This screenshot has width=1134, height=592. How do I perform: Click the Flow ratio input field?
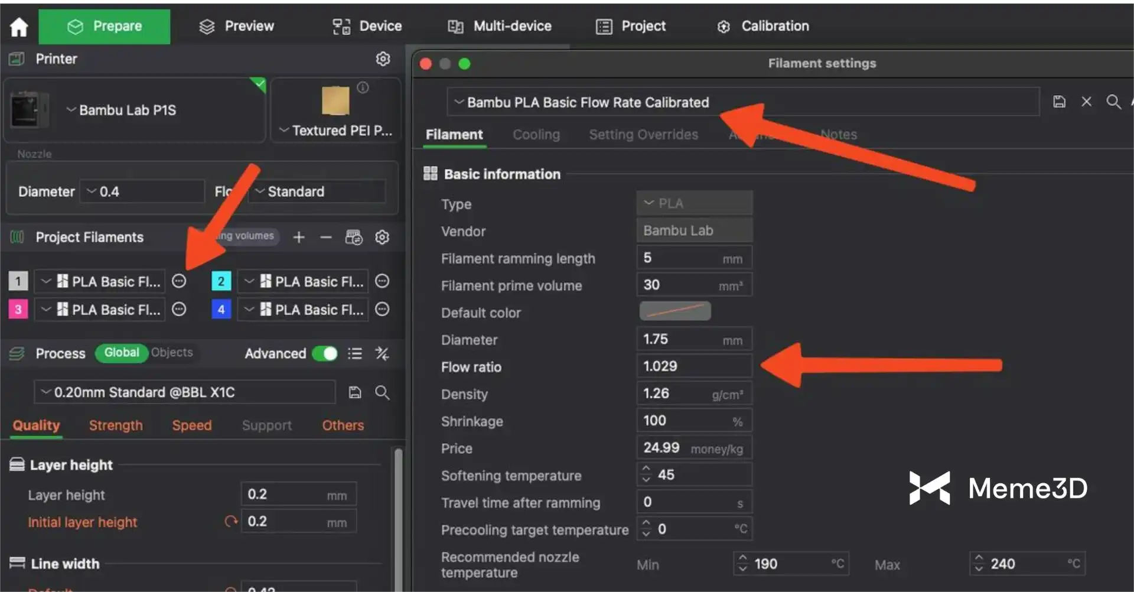point(693,366)
